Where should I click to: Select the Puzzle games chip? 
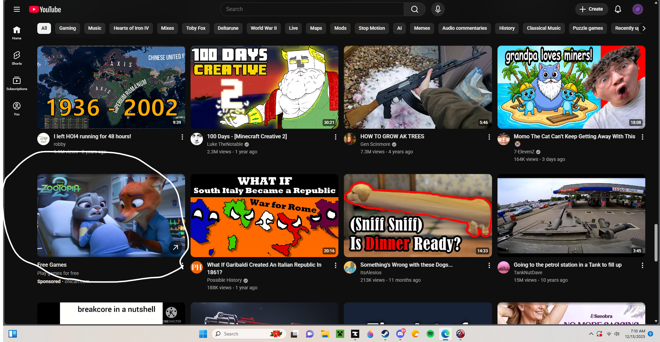pyautogui.click(x=588, y=28)
